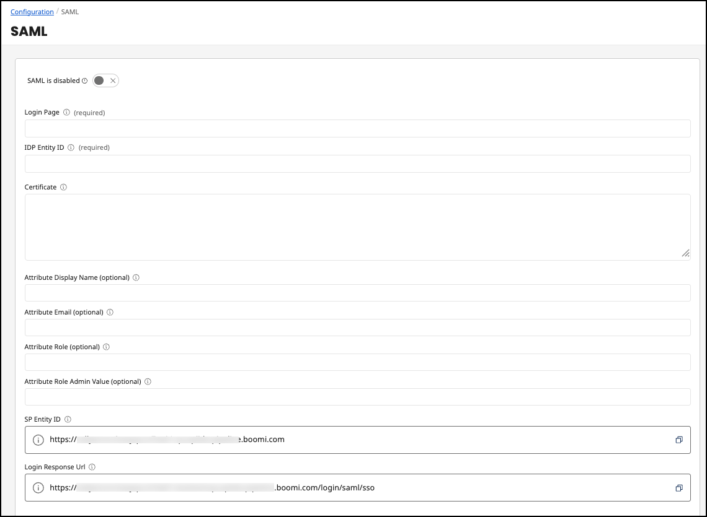Open the Configuration breadcrumb link

pyautogui.click(x=32, y=11)
